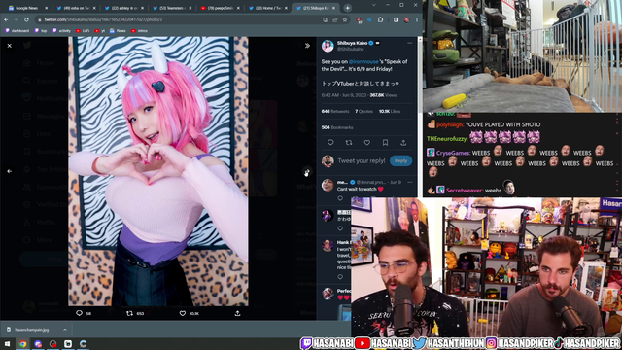The height and width of the screenshot is (350, 622).
Task: Share icon in the tweet panel
Action: [403, 143]
